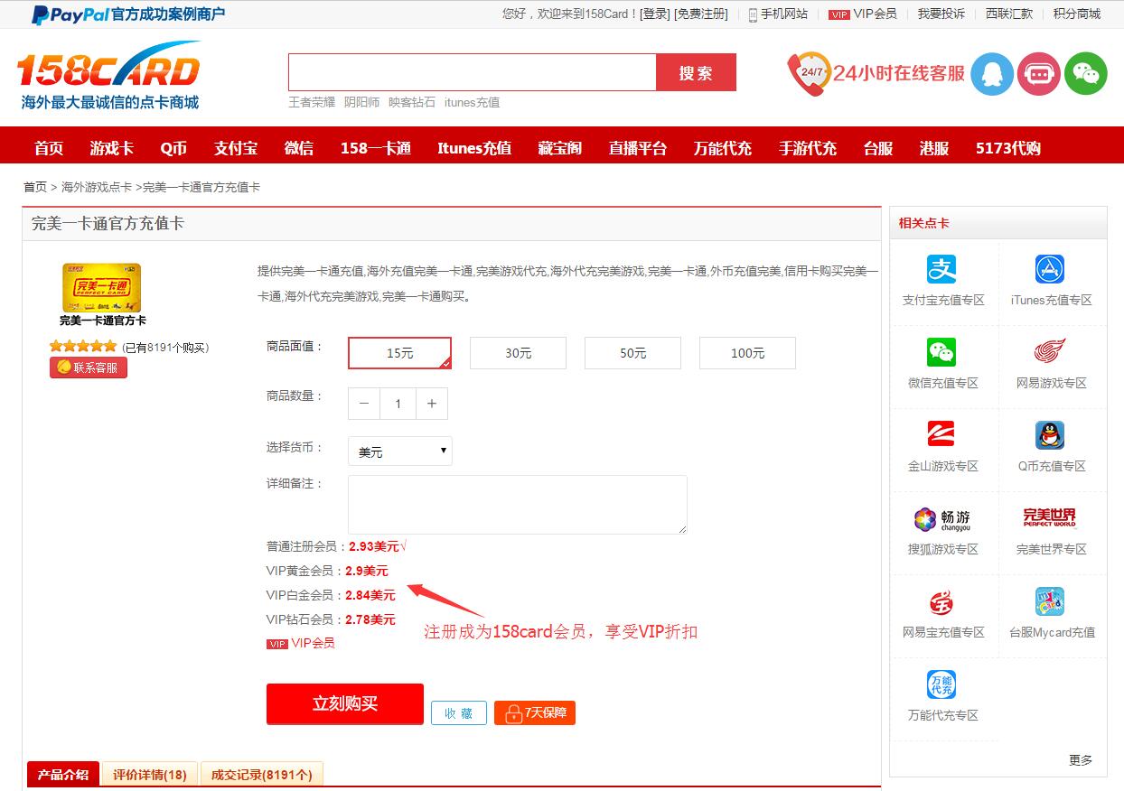Open Q币 recharge zone penguin icon
Viewport: 1124px width, 791px height.
1050,435
